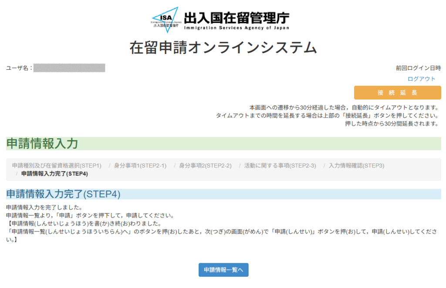Click the furigana instruction paragraph in brackets
This screenshot has height=288, width=446.
[218, 232]
